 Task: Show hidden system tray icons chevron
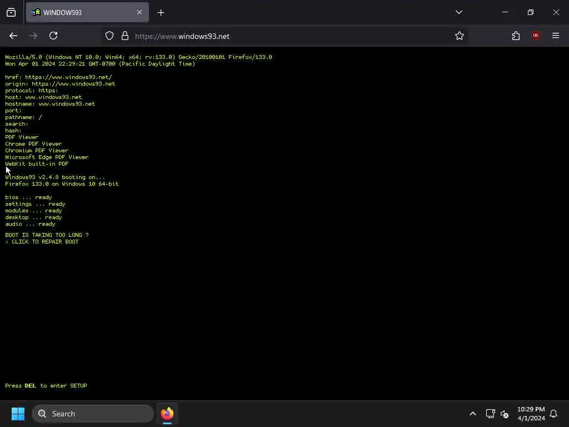point(472,414)
